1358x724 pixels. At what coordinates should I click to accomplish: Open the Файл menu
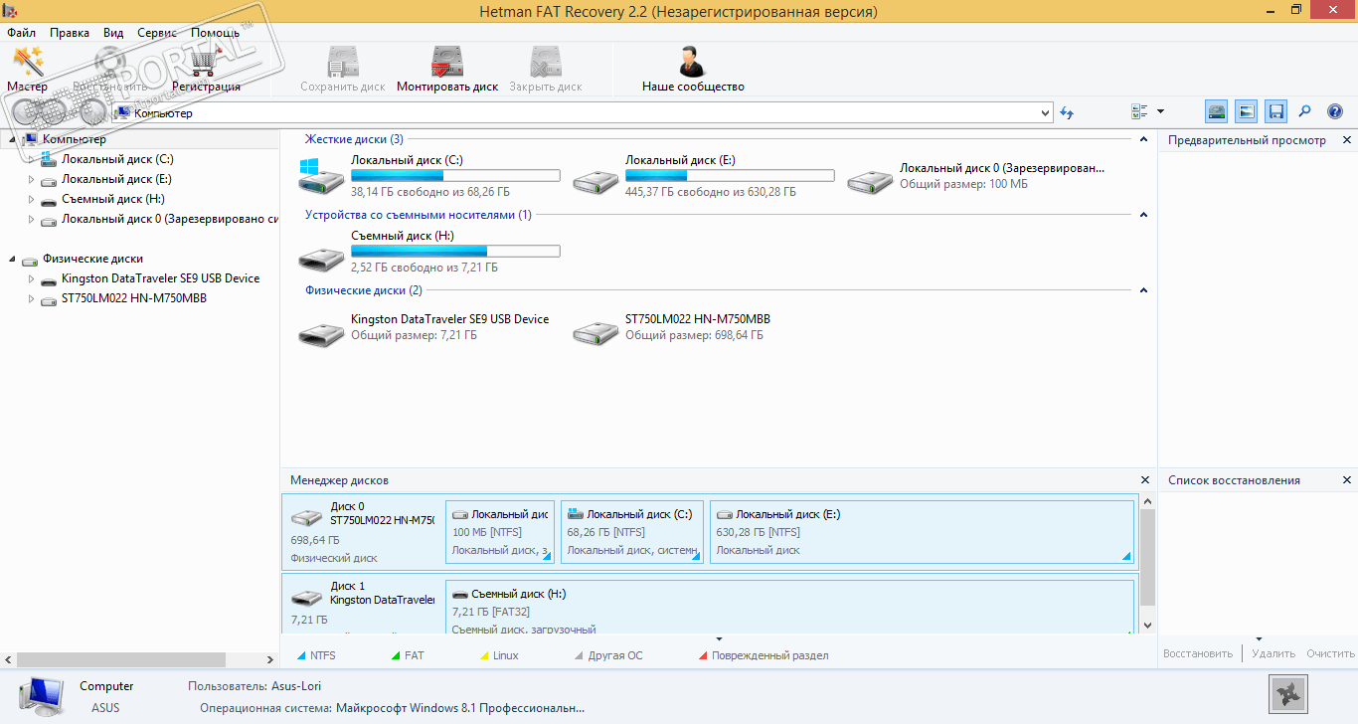click(x=21, y=32)
